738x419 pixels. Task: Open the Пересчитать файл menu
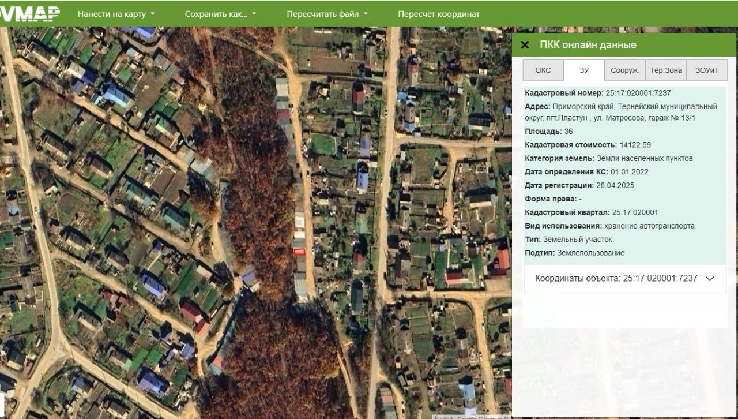point(327,14)
